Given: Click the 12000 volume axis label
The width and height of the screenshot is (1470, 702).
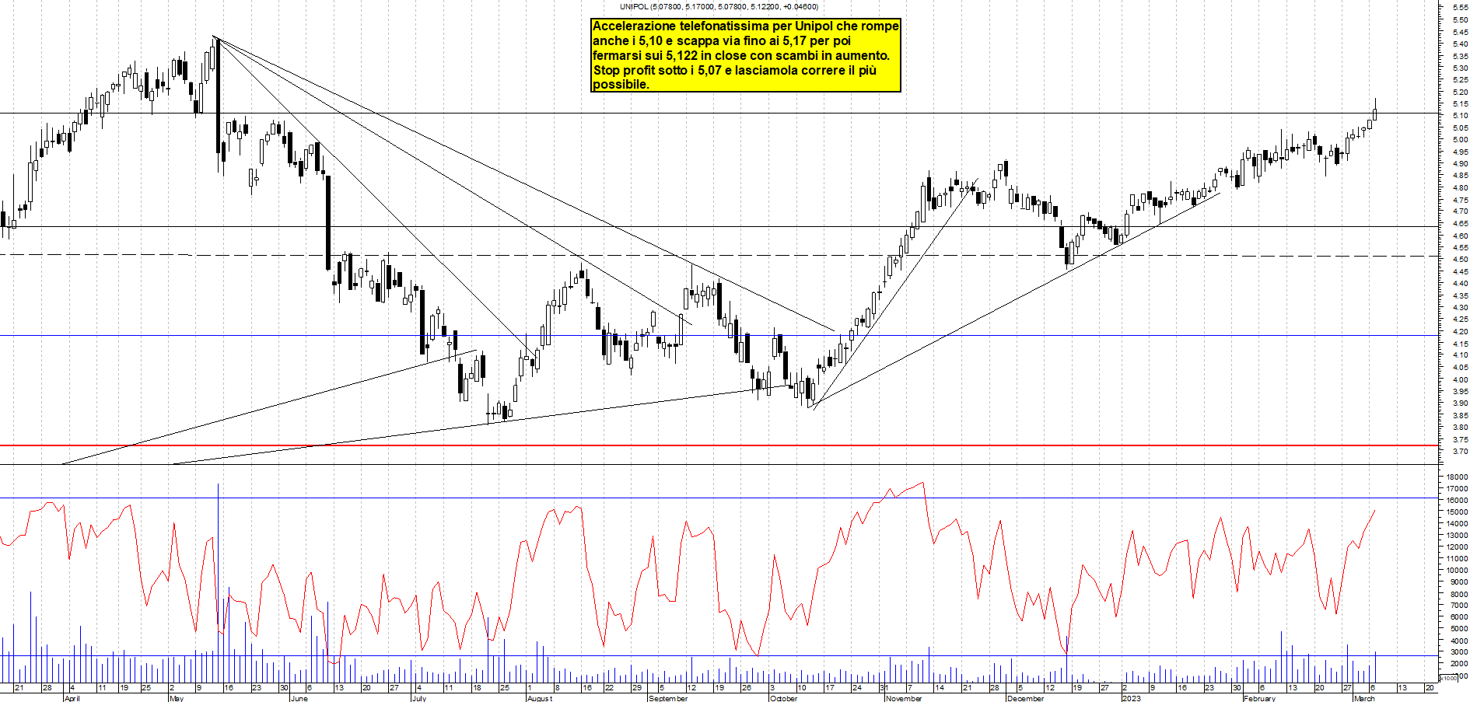Looking at the screenshot, I should [1457, 547].
